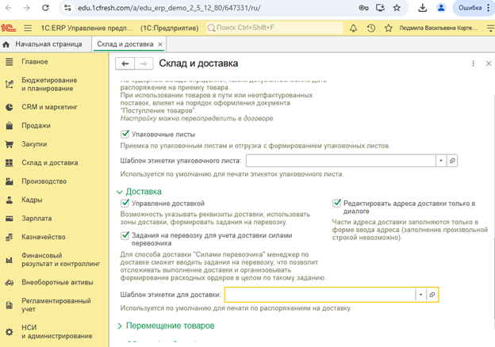Open browser profile avatar icon
Image resolution: width=495 pixels, height=347 pixels.
point(441,8)
